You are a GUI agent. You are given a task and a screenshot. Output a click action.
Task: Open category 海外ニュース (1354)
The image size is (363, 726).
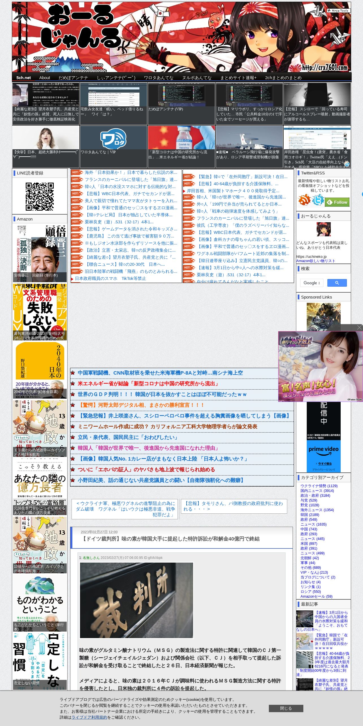317,510
